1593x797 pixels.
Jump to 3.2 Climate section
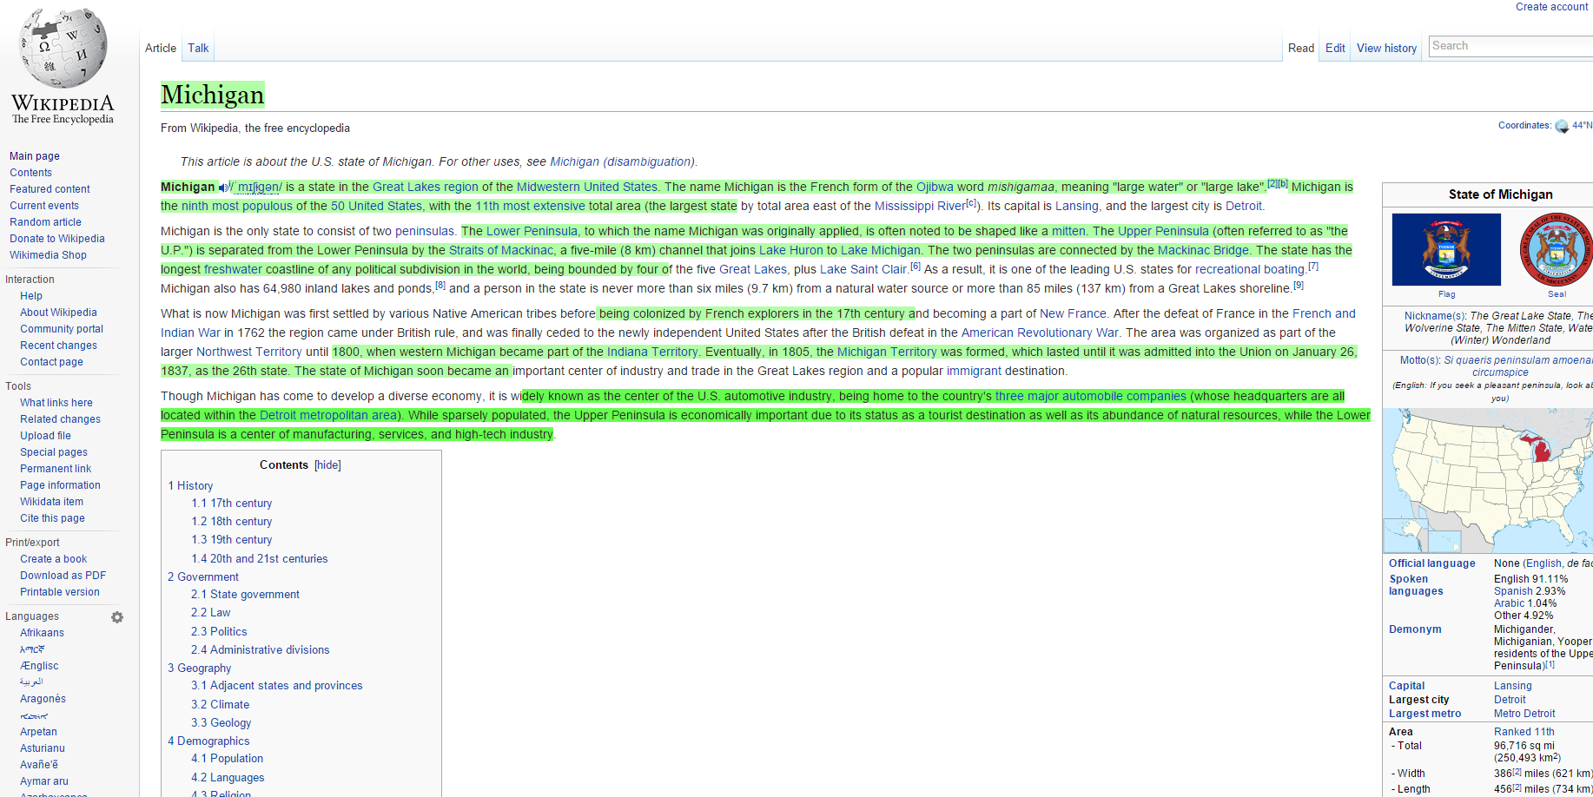pyautogui.click(x=221, y=705)
